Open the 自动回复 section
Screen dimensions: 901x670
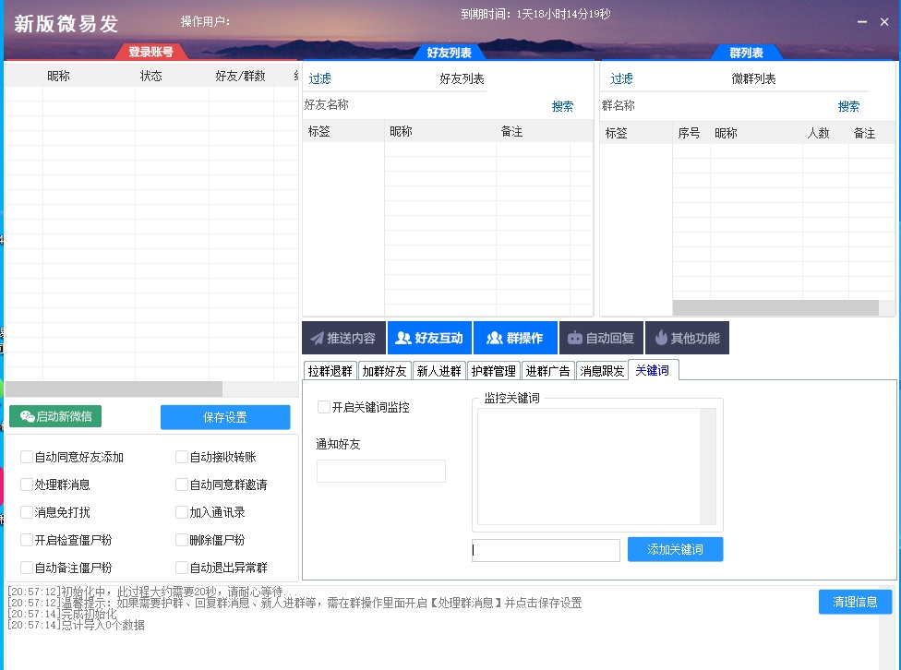pyautogui.click(x=601, y=338)
